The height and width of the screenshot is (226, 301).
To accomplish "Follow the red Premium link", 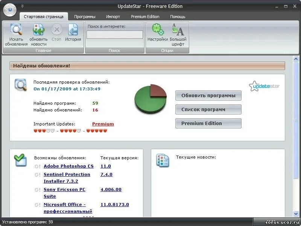I will [103, 124].
